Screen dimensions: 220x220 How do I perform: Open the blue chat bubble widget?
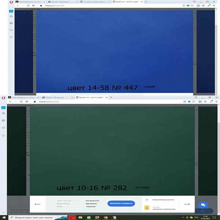tap(203, 205)
